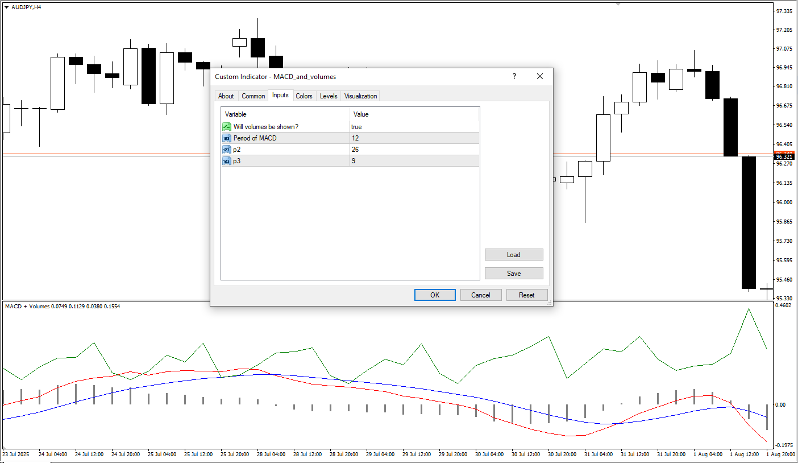
Task: Open the Colors tab
Action: click(304, 96)
